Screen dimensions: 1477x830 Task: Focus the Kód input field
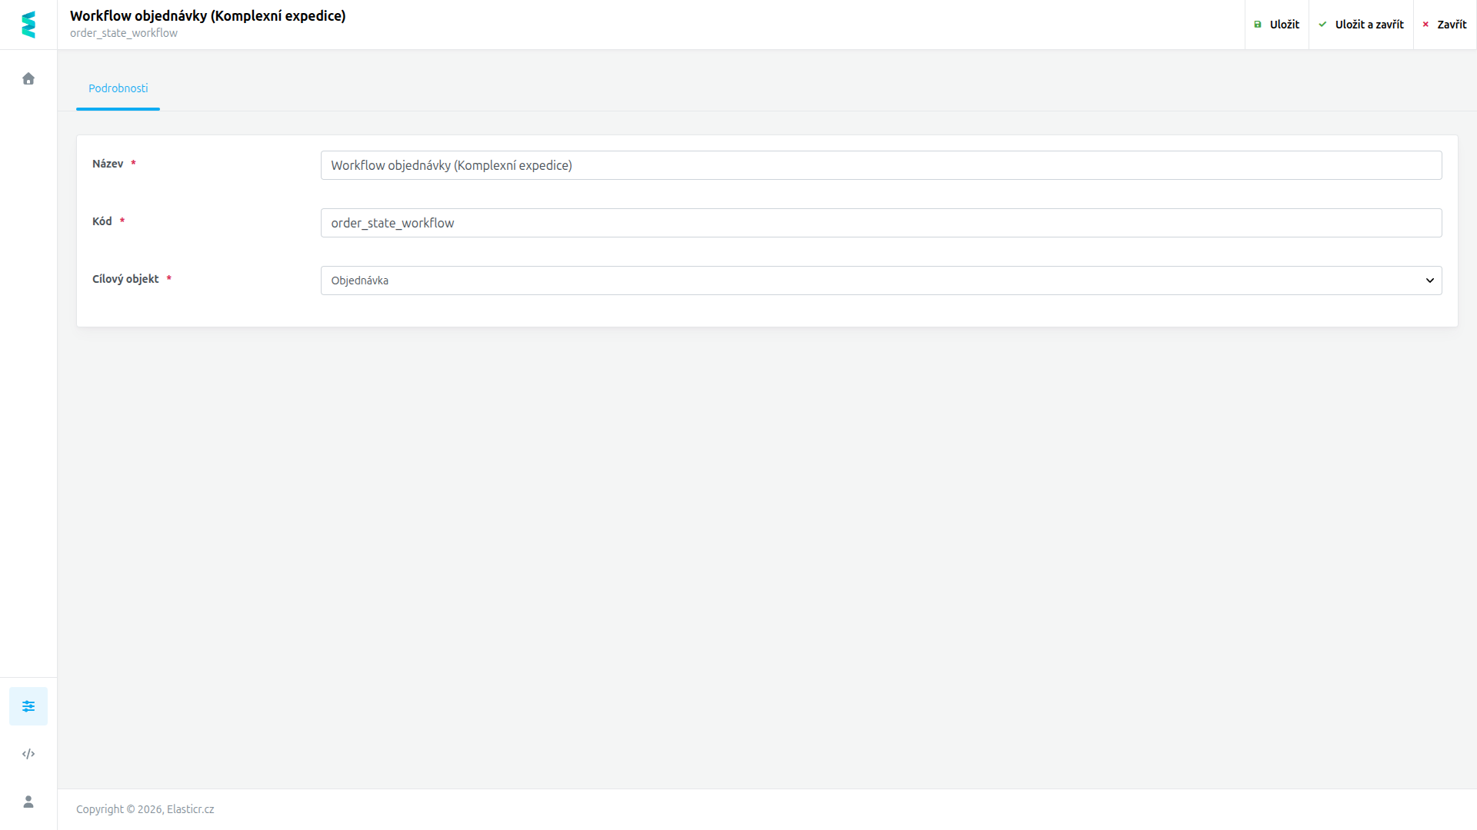click(x=881, y=223)
